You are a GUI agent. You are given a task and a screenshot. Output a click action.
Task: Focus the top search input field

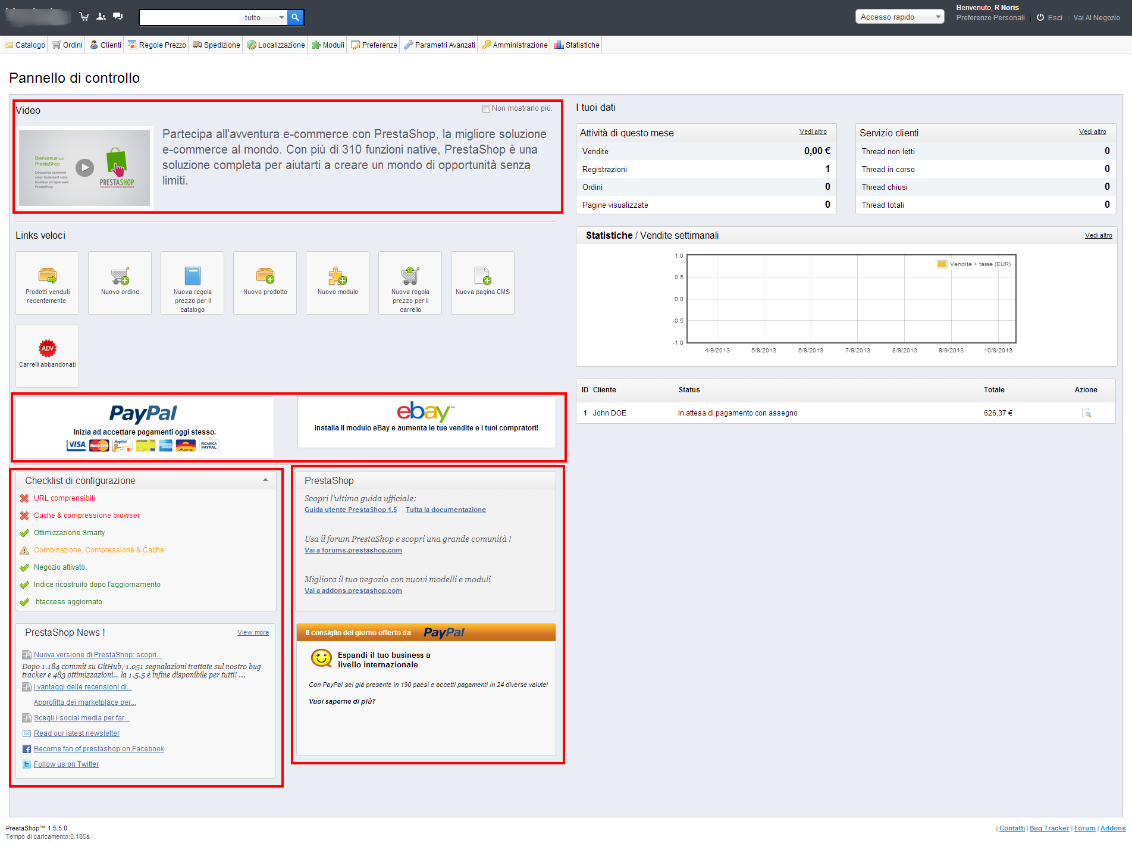189,17
